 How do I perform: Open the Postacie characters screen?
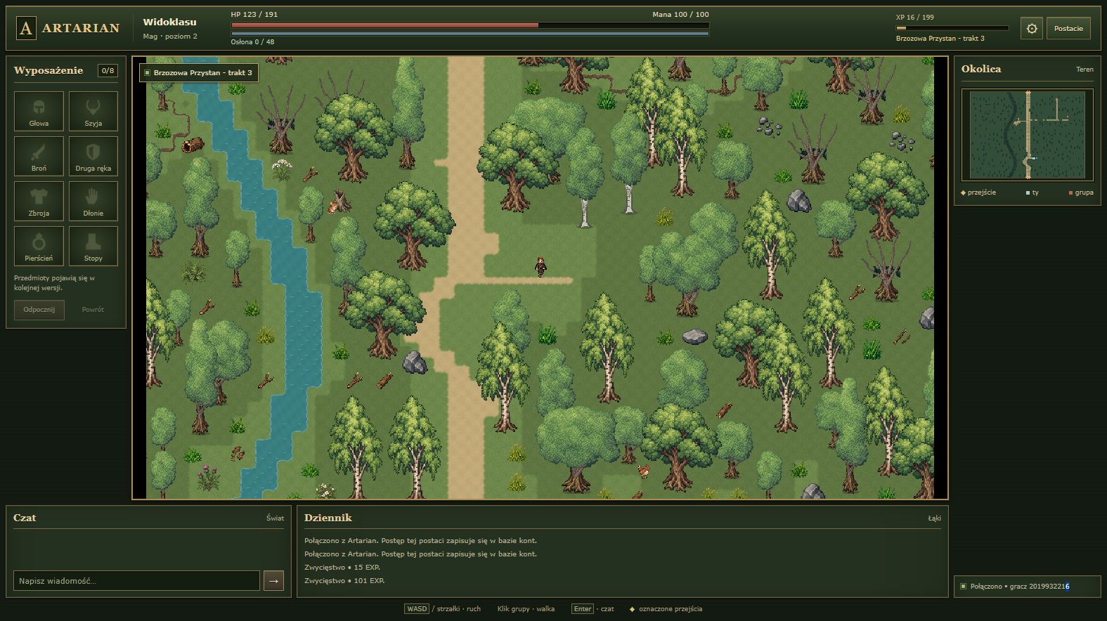[x=1068, y=28]
